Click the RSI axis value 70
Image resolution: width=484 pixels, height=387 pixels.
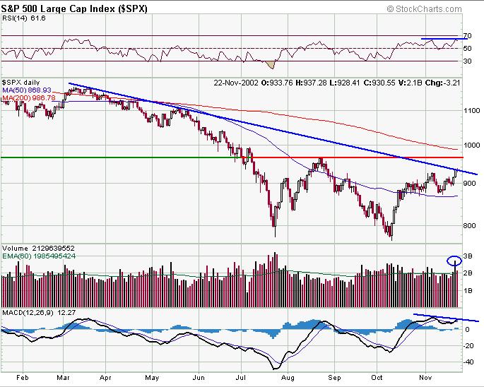[x=467, y=36]
